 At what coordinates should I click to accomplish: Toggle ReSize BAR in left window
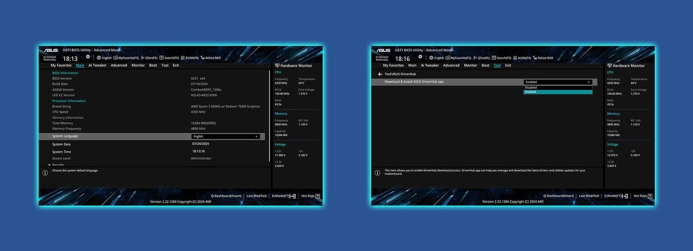pyautogui.click(x=211, y=58)
